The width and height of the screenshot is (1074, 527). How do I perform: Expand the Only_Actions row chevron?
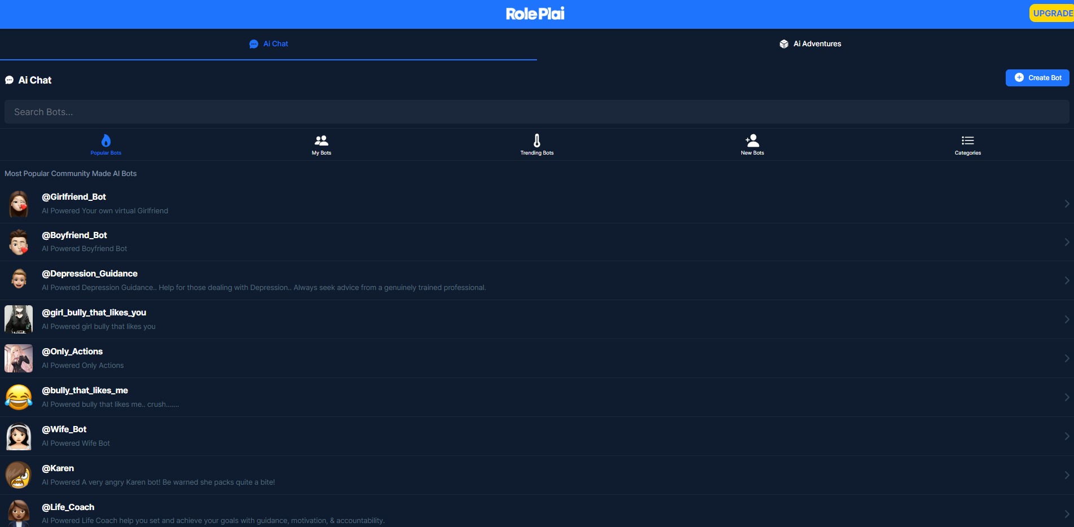click(x=1067, y=358)
